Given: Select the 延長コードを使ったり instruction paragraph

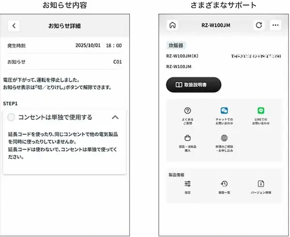Looking at the screenshot, I should pyautogui.click(x=63, y=145).
